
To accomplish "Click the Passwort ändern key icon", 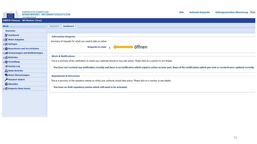I will [x=6, y=79].
